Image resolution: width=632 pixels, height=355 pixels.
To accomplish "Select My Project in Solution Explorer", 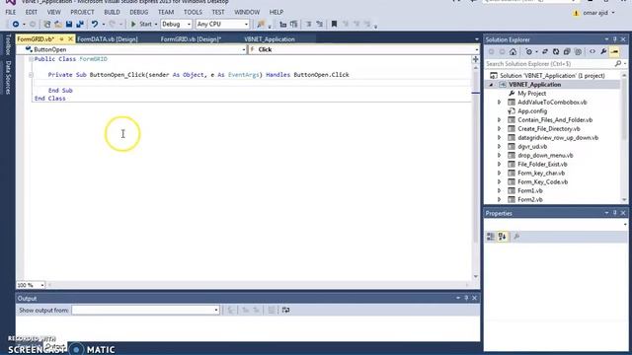I will [x=531, y=94].
